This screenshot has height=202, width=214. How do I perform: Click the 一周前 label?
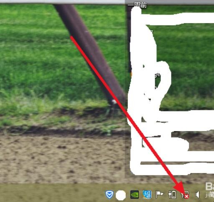pyautogui.click(x=137, y=5)
